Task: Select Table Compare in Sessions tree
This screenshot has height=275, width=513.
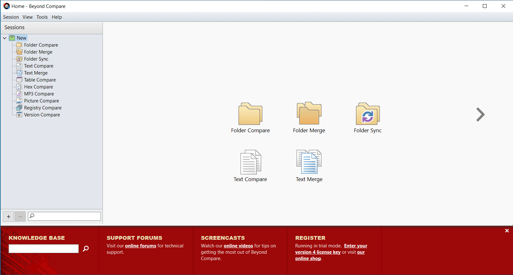Action: click(x=40, y=80)
